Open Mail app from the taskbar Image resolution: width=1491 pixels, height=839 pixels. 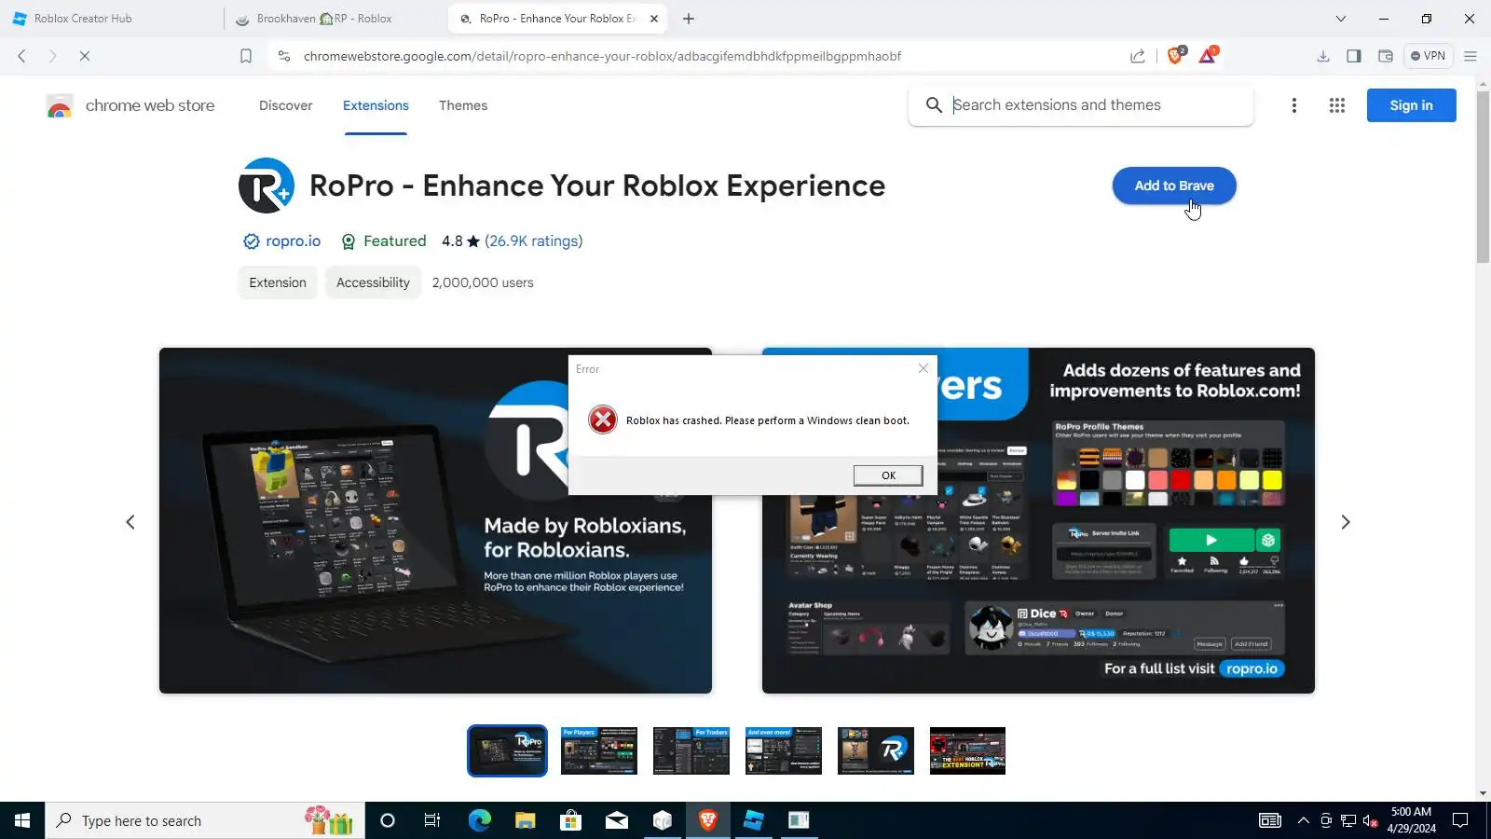point(617,820)
